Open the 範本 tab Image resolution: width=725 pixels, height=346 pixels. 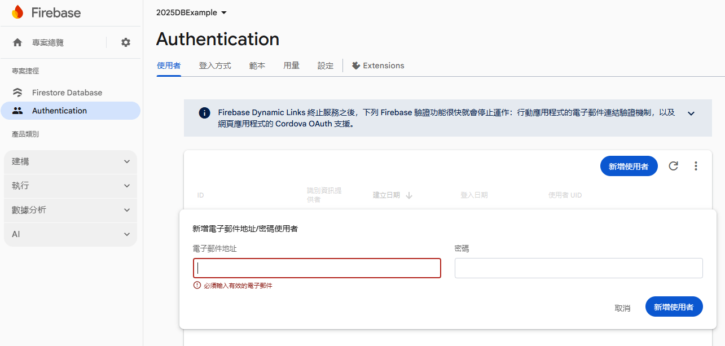(x=257, y=65)
